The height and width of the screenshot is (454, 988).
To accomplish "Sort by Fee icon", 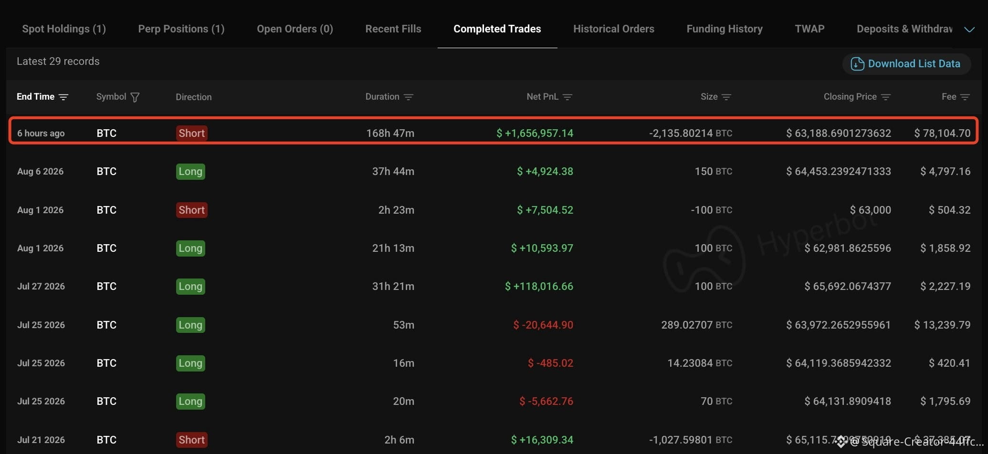I will point(965,97).
